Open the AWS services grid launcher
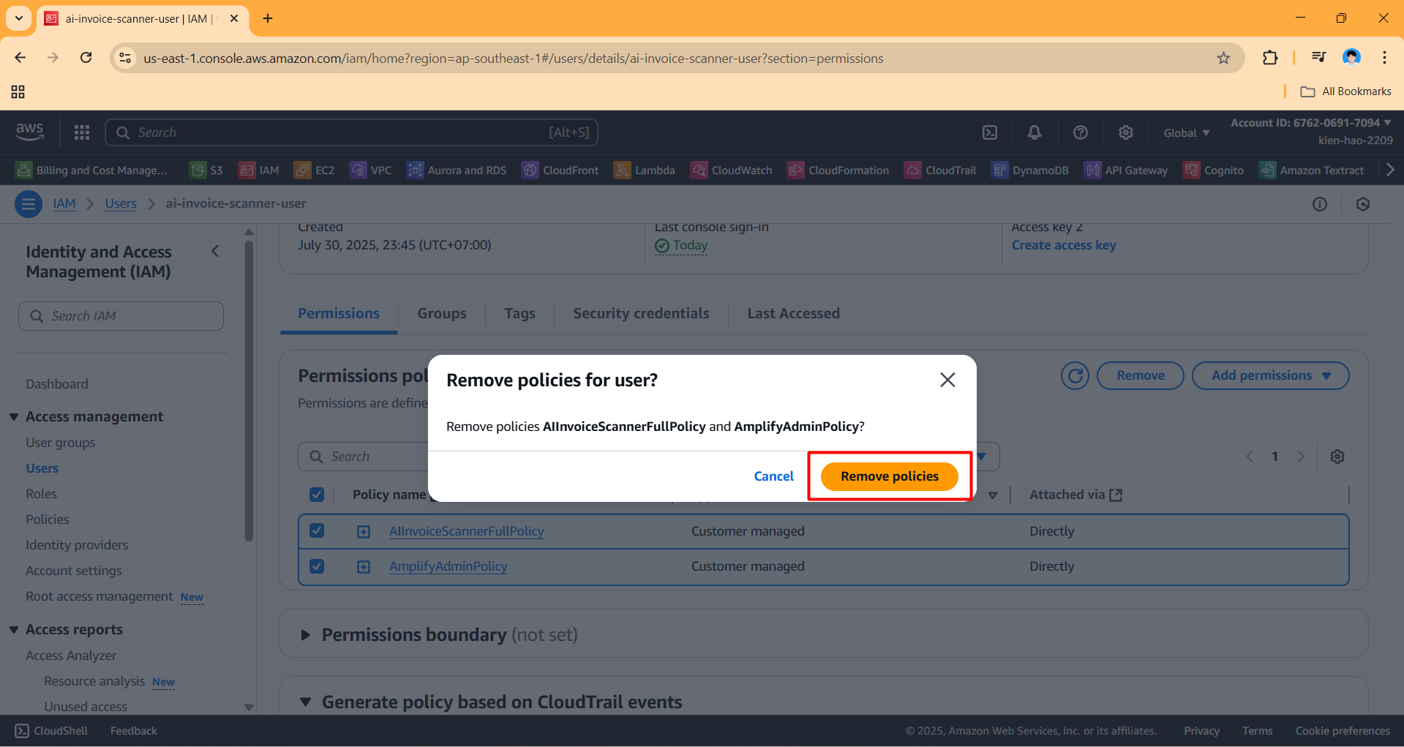 81,132
